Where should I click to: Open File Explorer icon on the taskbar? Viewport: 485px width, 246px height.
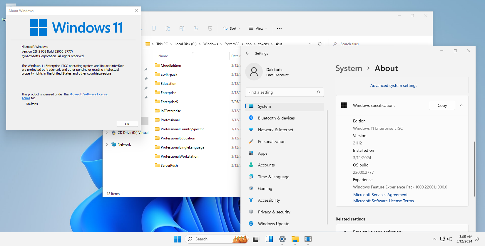click(295, 239)
